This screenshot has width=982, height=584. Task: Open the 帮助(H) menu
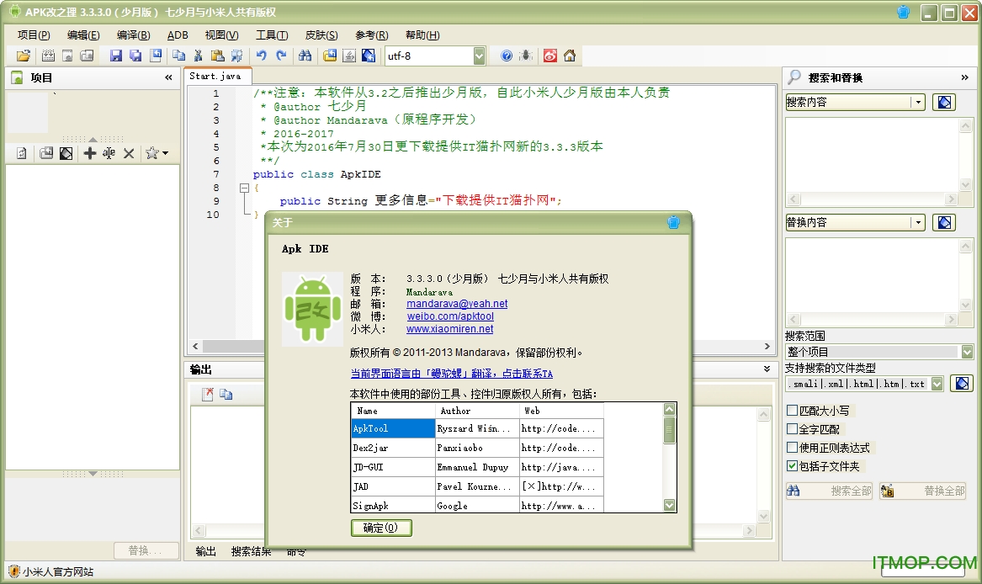tap(422, 35)
